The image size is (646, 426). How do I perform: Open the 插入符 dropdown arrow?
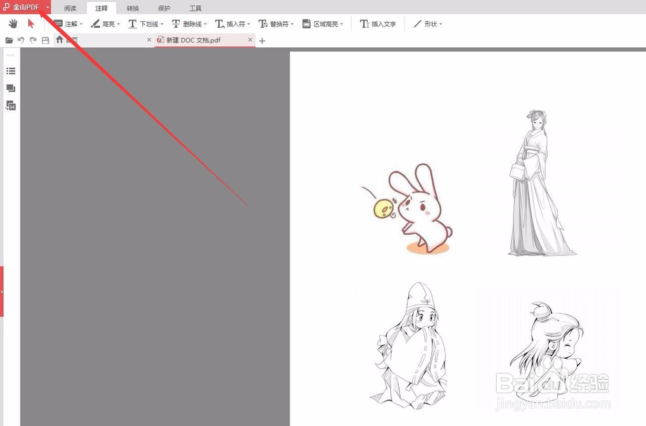(x=249, y=24)
